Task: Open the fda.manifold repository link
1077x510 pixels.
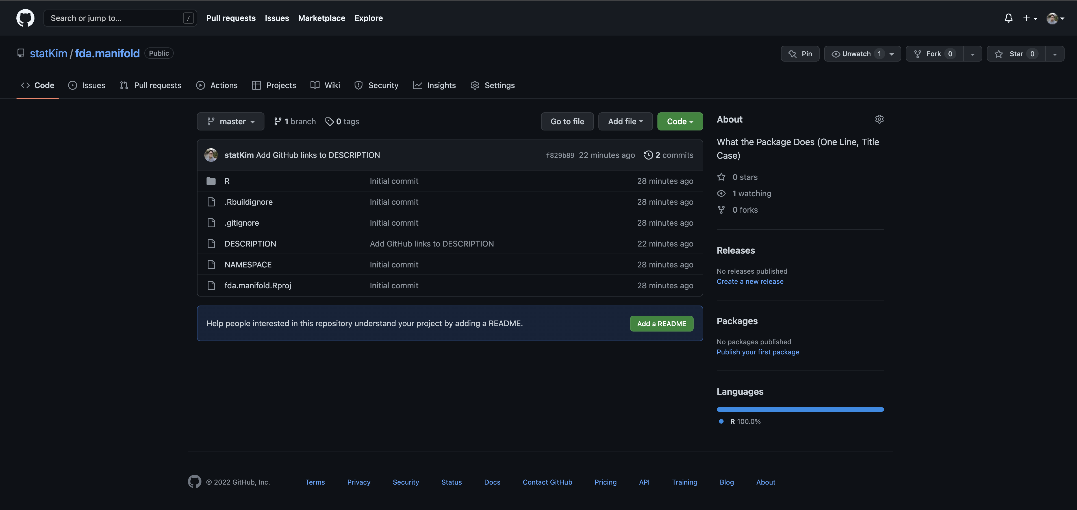Action: (107, 53)
